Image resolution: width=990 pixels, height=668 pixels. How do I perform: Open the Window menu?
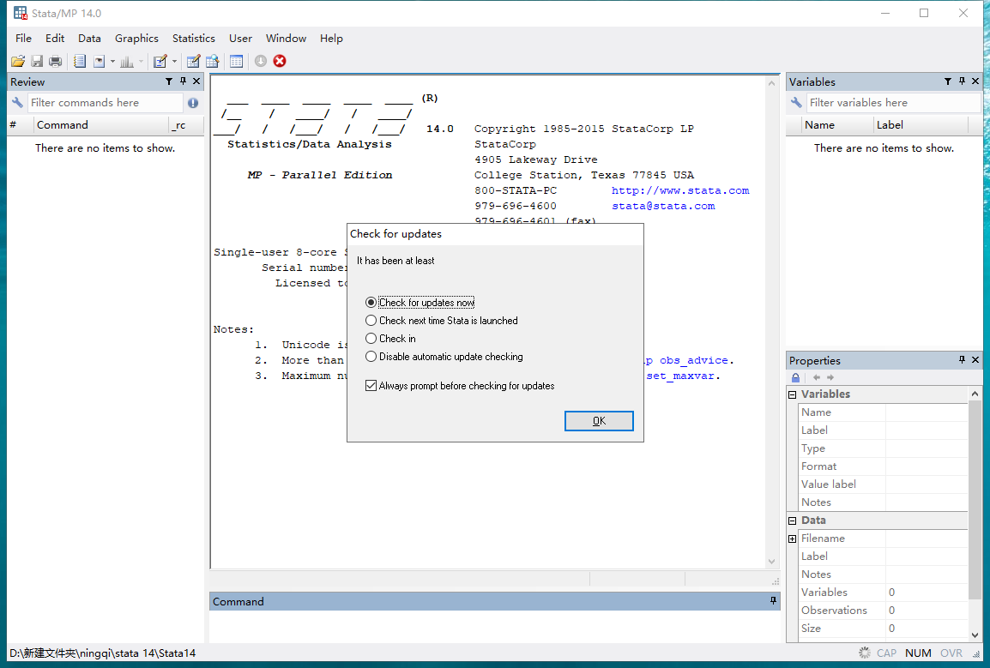[286, 39]
